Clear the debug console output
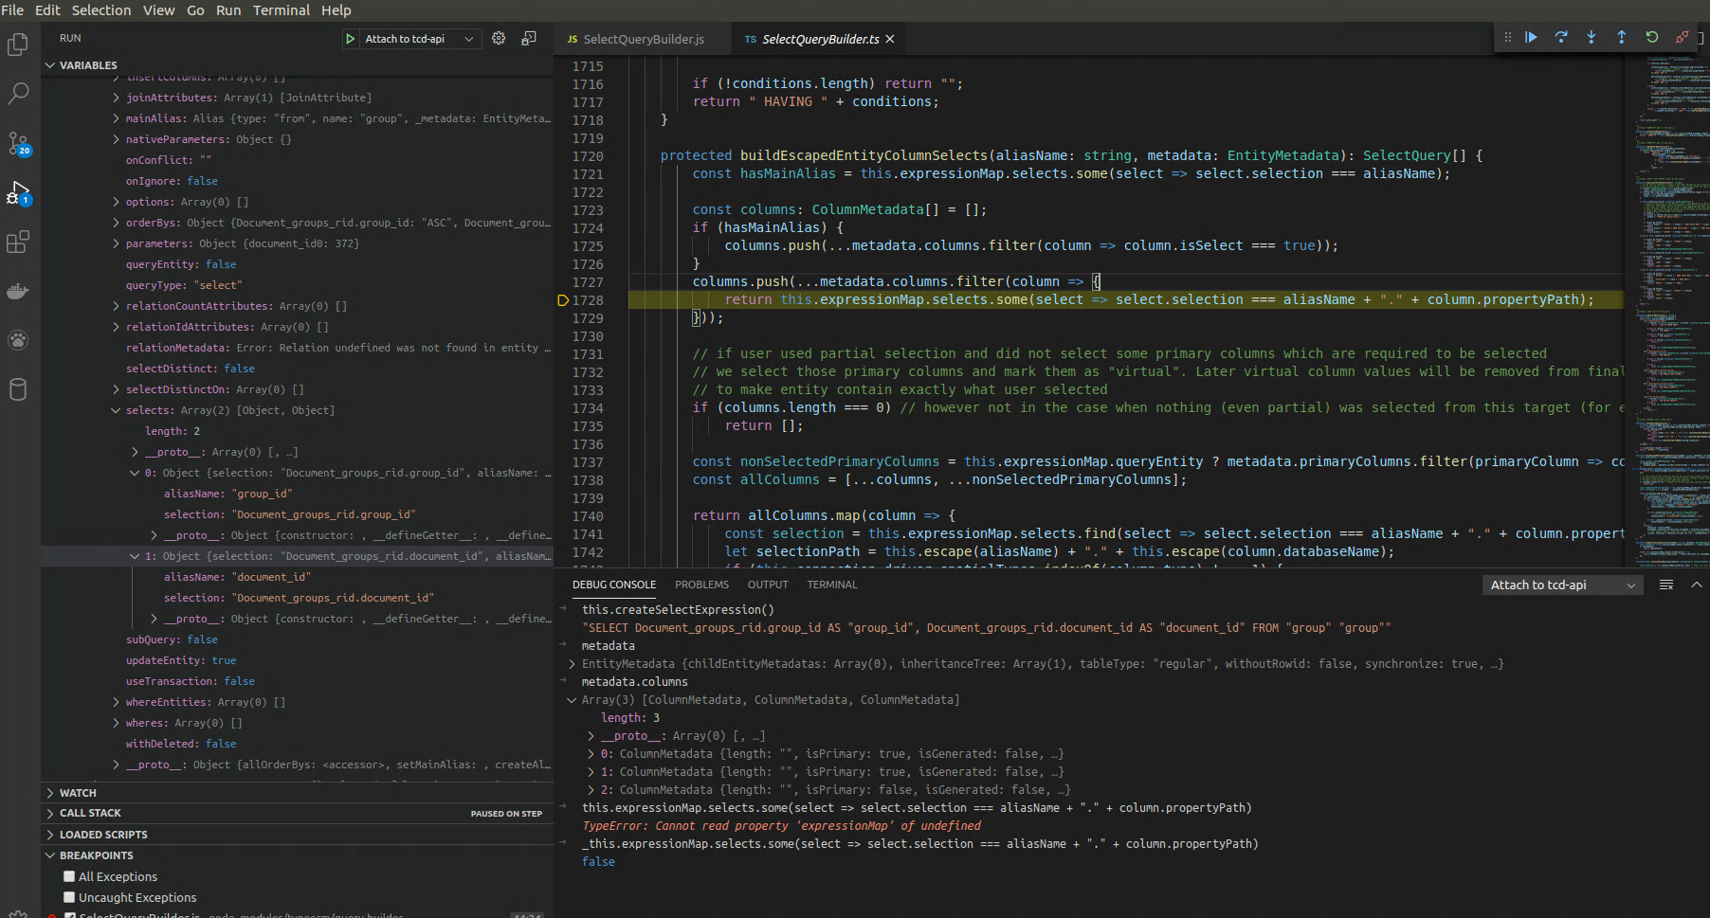This screenshot has height=918, width=1710. tap(1666, 585)
